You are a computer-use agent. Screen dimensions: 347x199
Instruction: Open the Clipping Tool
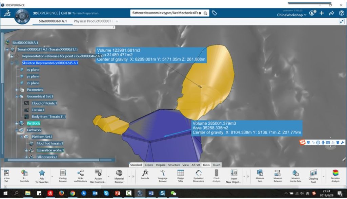coord(313,175)
